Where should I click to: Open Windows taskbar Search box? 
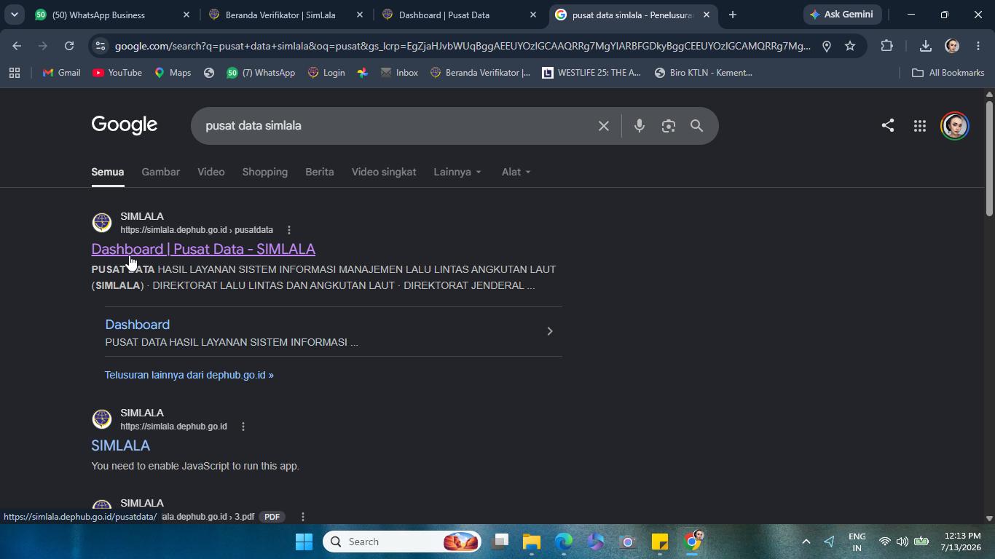(402, 542)
